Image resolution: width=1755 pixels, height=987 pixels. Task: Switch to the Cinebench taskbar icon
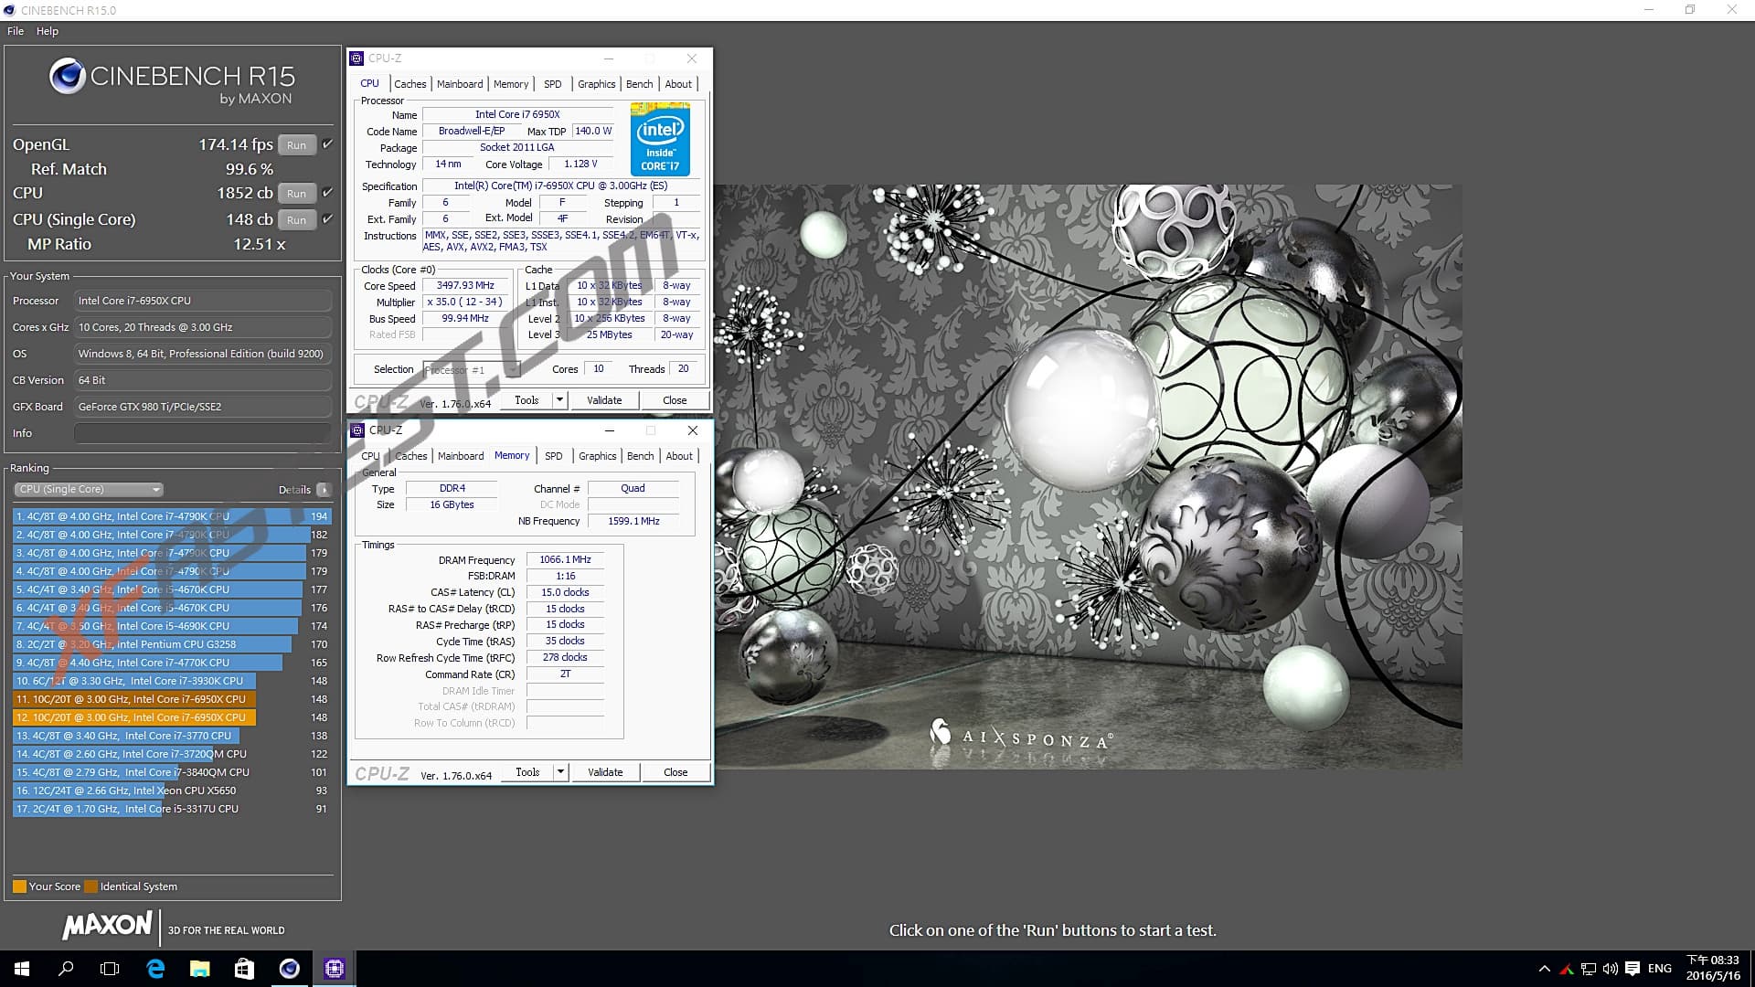pos(289,969)
